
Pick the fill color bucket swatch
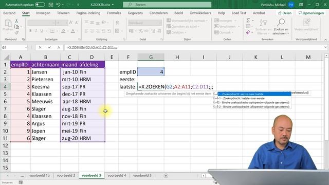pyautogui.click(x=63, y=31)
